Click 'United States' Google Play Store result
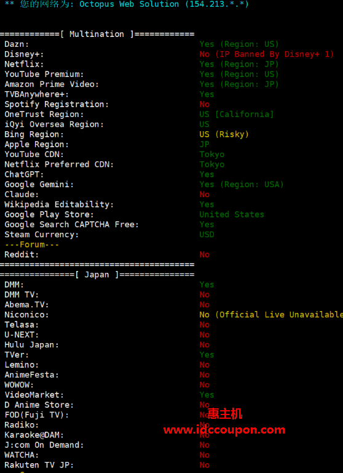 pyautogui.click(x=232, y=214)
